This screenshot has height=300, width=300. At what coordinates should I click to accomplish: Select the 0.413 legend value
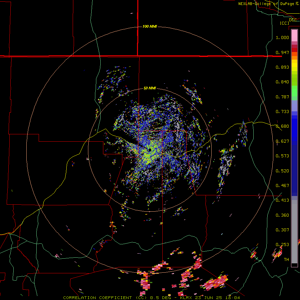[x=282, y=200]
